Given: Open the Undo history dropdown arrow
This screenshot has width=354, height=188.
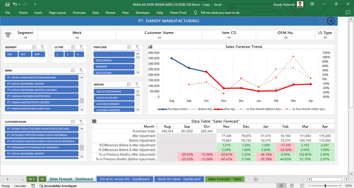Looking at the screenshot, I should [x=20, y=4].
